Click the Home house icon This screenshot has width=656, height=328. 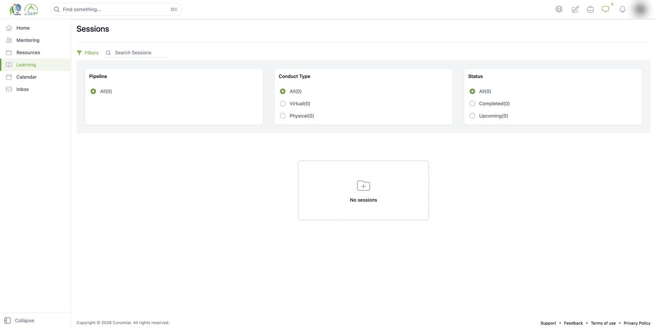[9, 28]
